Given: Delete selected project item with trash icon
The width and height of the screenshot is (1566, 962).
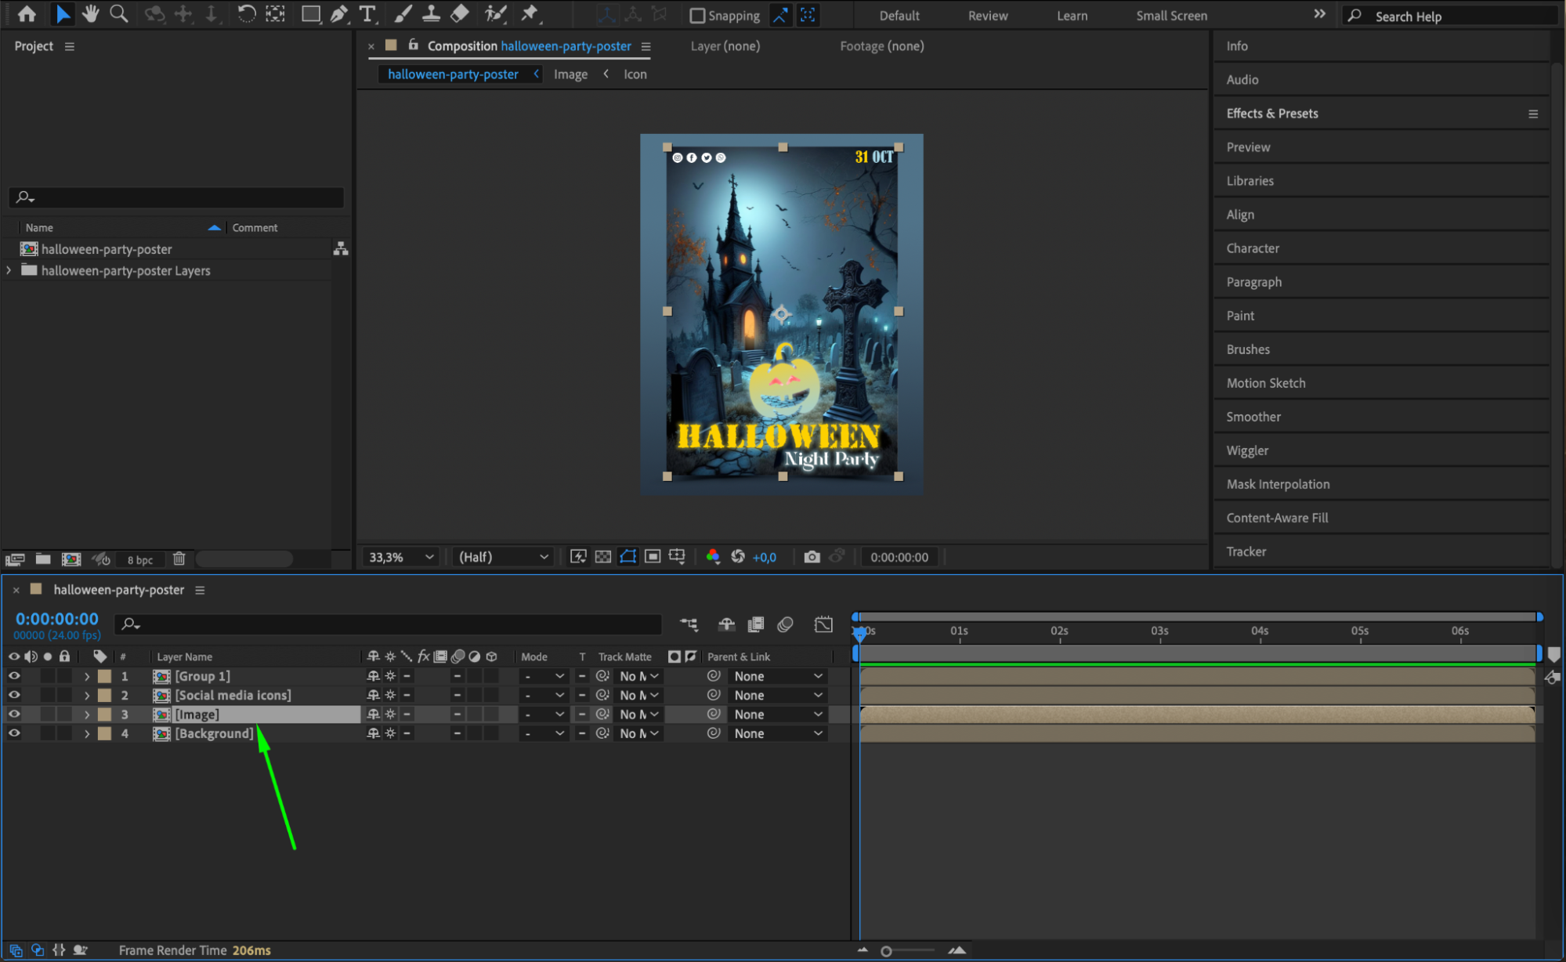Looking at the screenshot, I should pyautogui.click(x=179, y=559).
